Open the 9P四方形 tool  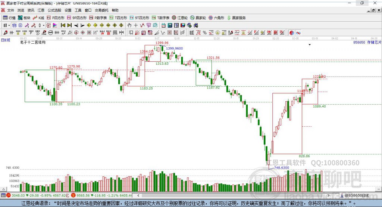click(77, 18)
